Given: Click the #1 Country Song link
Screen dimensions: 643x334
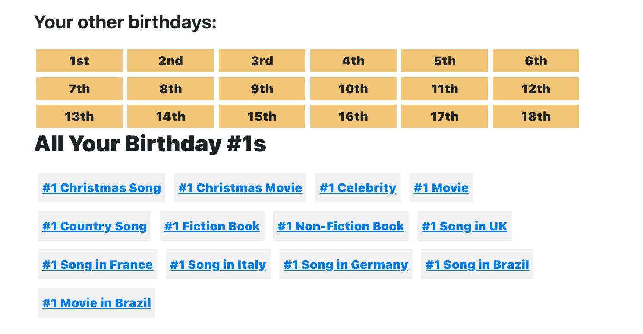Looking at the screenshot, I should pyautogui.click(x=95, y=226).
